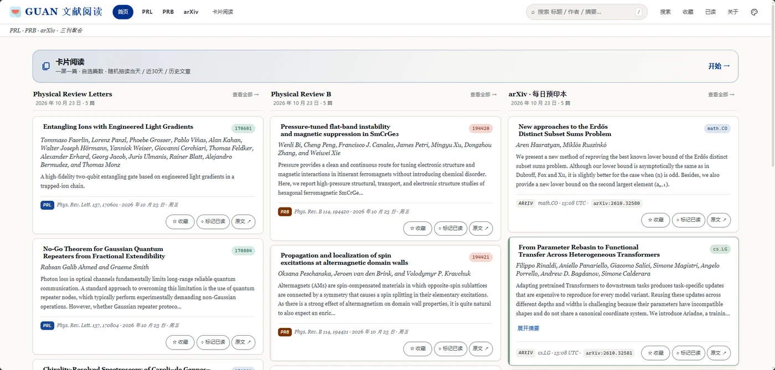Click the card-stack icon in the 卡片阅读 banner

coord(46,66)
